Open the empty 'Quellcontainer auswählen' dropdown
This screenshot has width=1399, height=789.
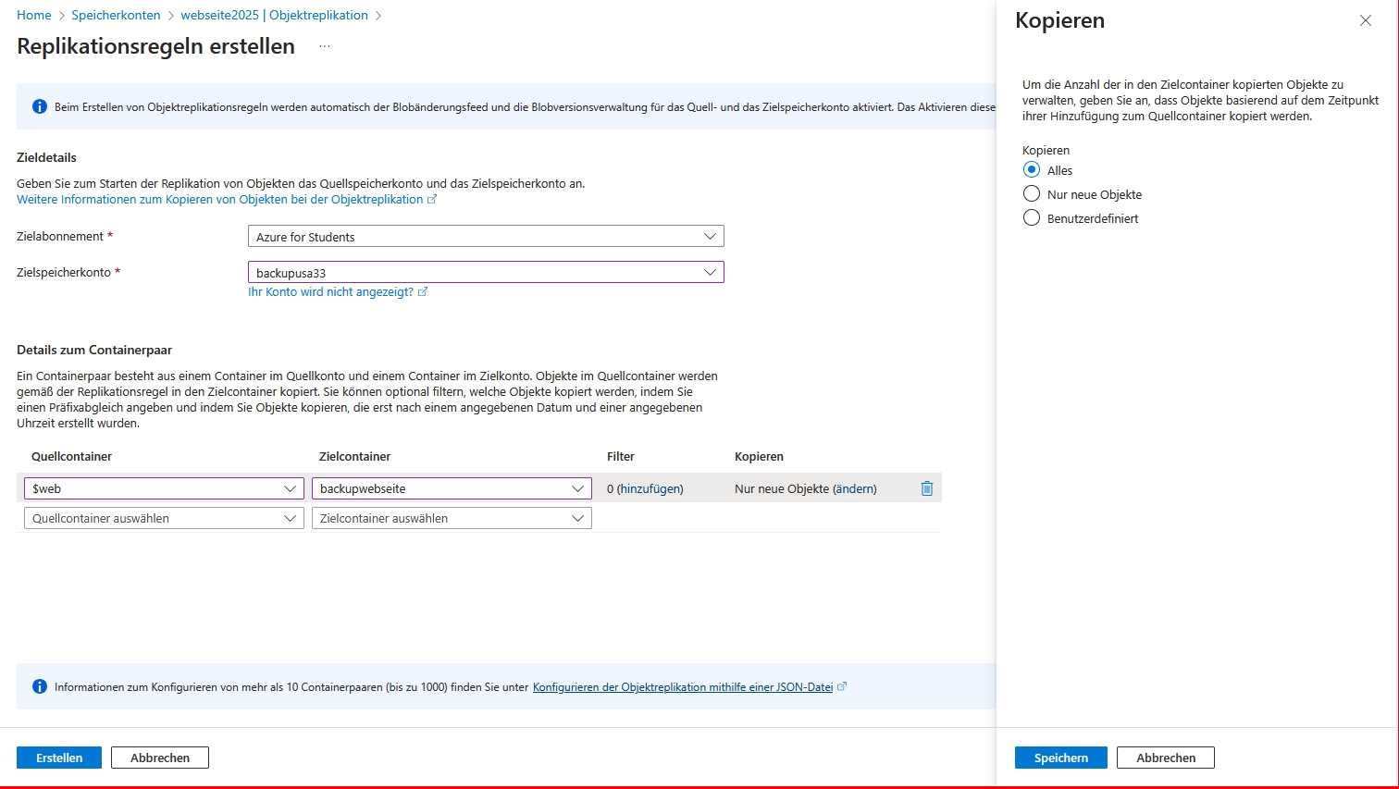point(164,518)
